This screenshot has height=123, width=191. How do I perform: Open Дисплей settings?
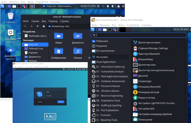(x=159, y=76)
